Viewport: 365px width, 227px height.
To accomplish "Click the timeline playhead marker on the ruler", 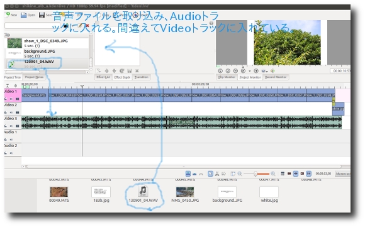I will (x=82, y=87).
